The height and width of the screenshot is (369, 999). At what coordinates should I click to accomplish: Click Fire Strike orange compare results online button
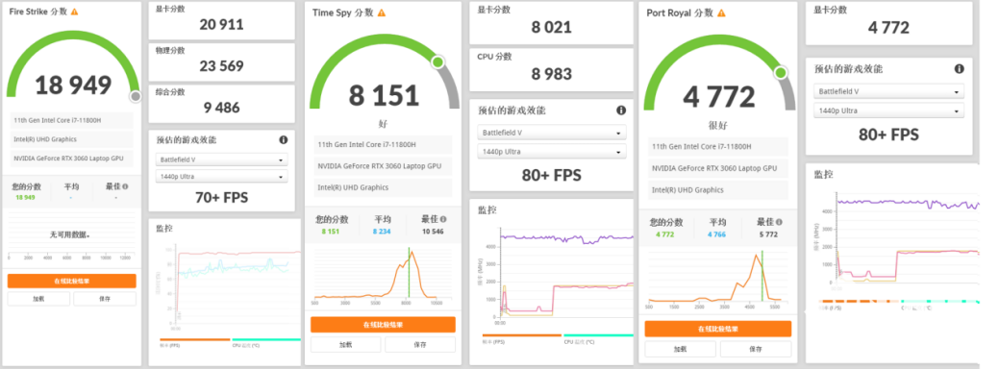point(71,281)
